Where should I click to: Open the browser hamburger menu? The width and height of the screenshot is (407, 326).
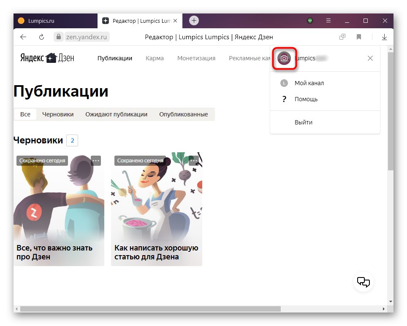[328, 20]
